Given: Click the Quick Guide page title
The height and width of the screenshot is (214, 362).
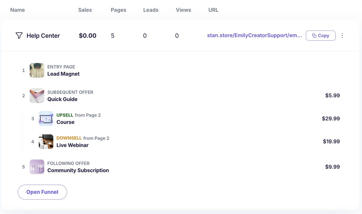Looking at the screenshot, I should (62, 99).
